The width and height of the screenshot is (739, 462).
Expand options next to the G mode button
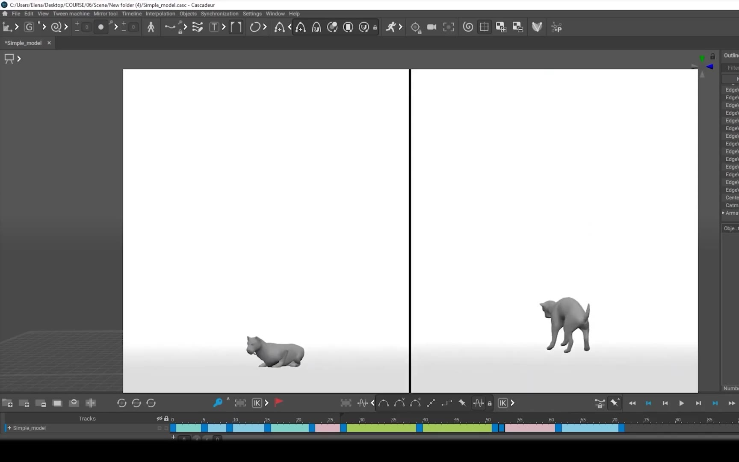click(44, 27)
